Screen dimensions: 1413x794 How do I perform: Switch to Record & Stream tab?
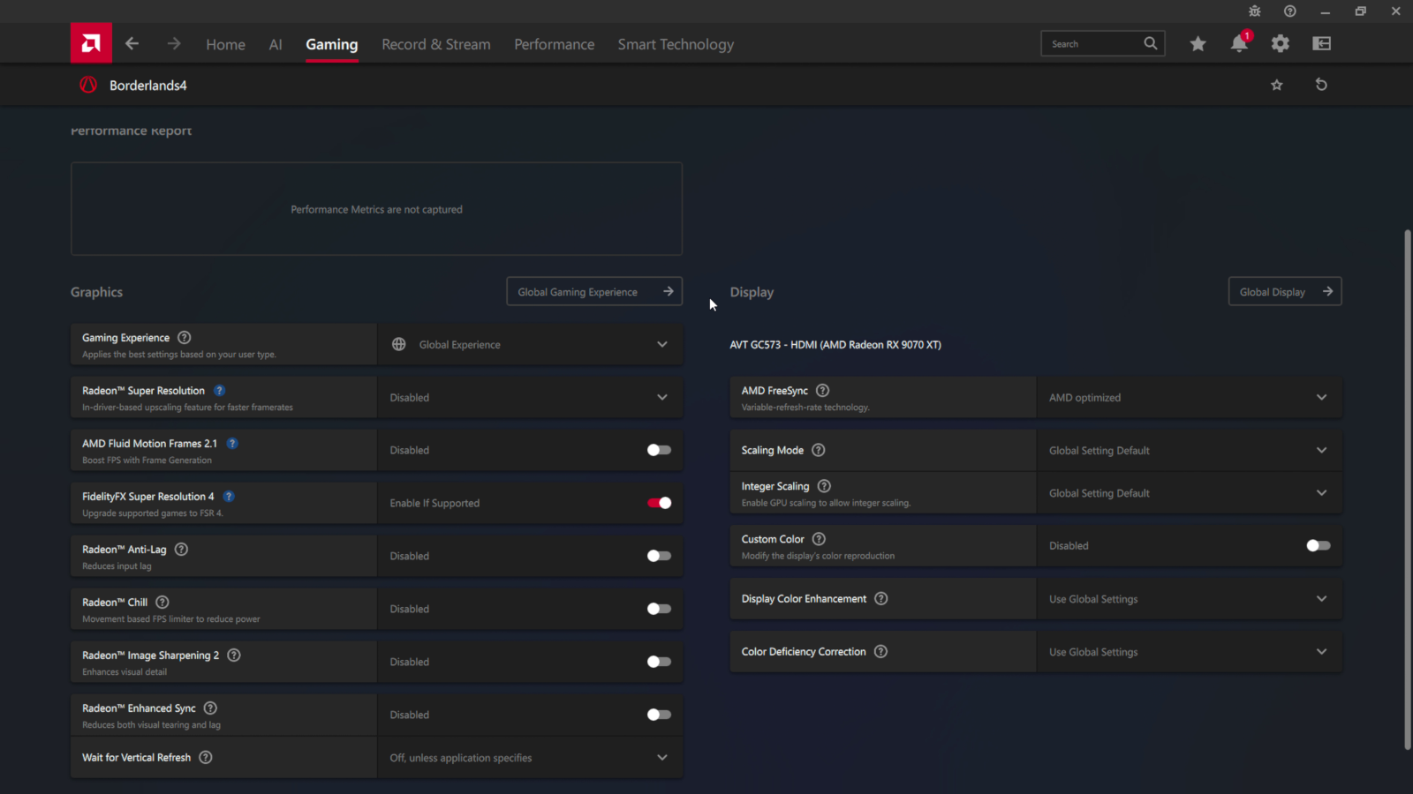click(x=436, y=44)
